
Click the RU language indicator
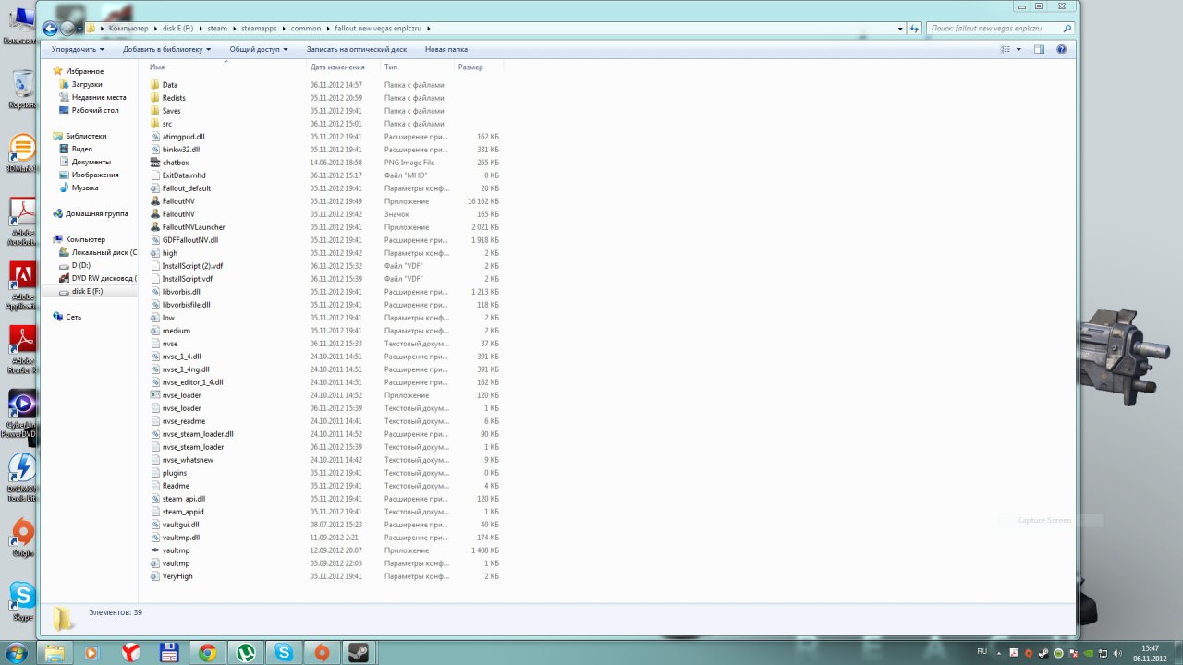click(x=982, y=652)
